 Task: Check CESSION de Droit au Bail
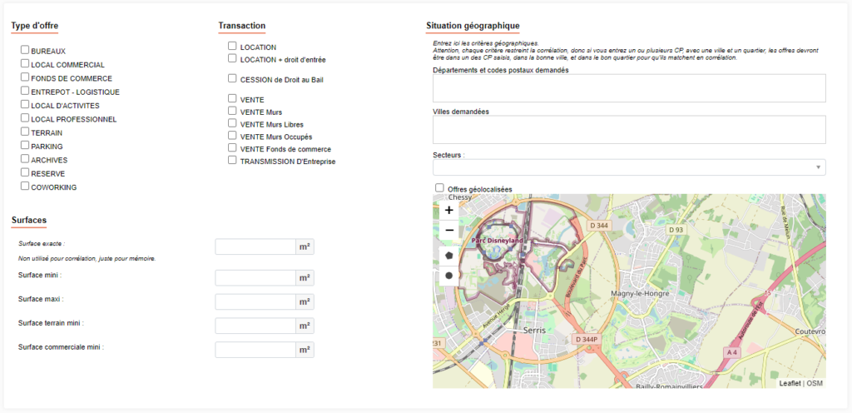coord(233,79)
